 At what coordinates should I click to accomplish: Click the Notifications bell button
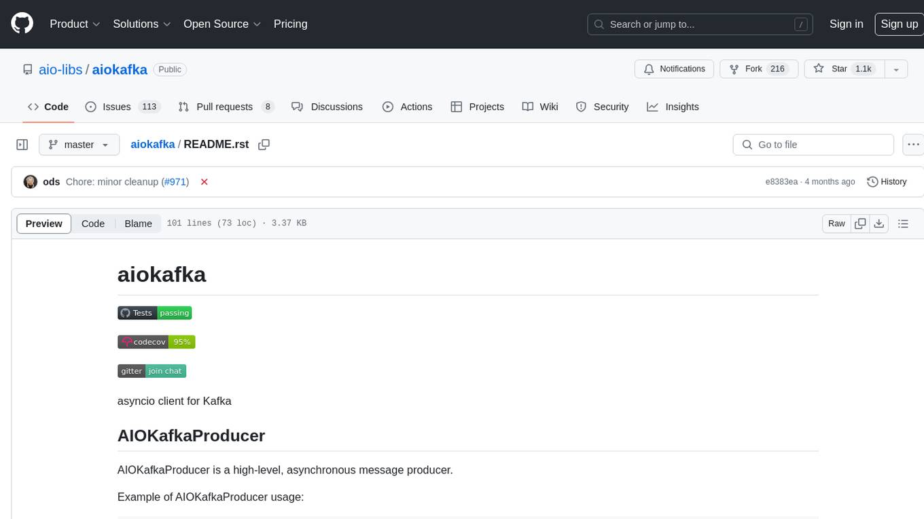[674, 69]
